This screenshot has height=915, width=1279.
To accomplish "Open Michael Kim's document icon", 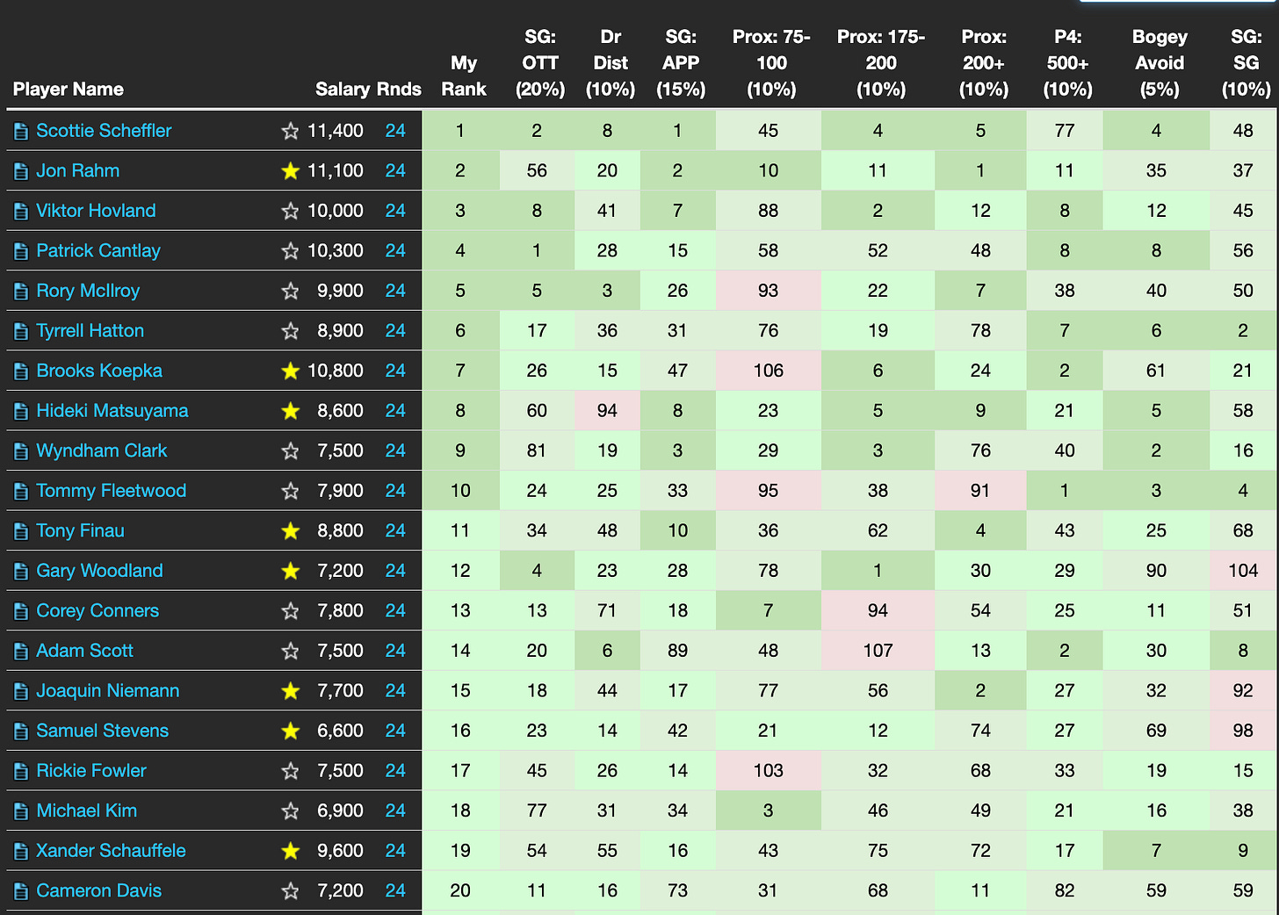I will pos(21,811).
